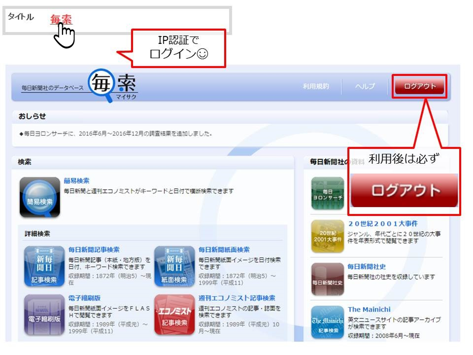
Task: Follow the 毎日新聞記事検索 link
Action: (x=94, y=250)
